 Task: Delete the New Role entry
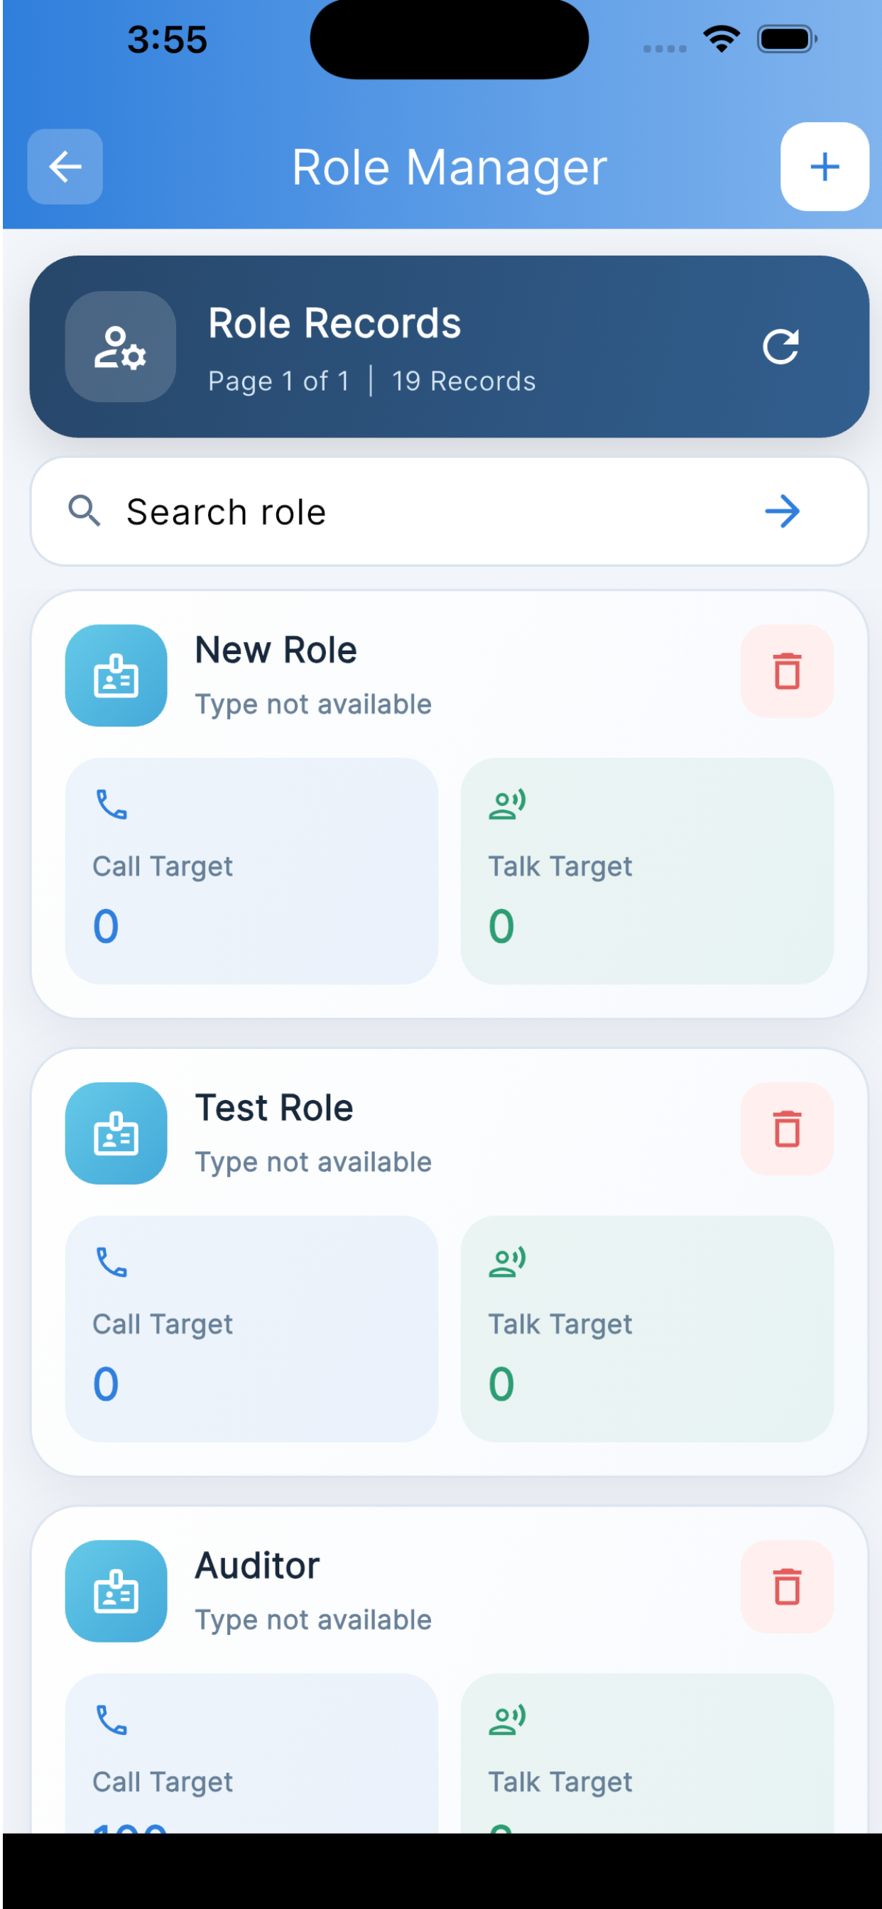pos(787,670)
